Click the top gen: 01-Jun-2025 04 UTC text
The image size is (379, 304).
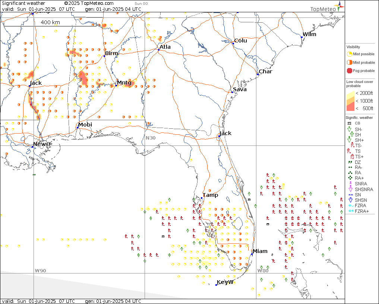pos(113,9)
